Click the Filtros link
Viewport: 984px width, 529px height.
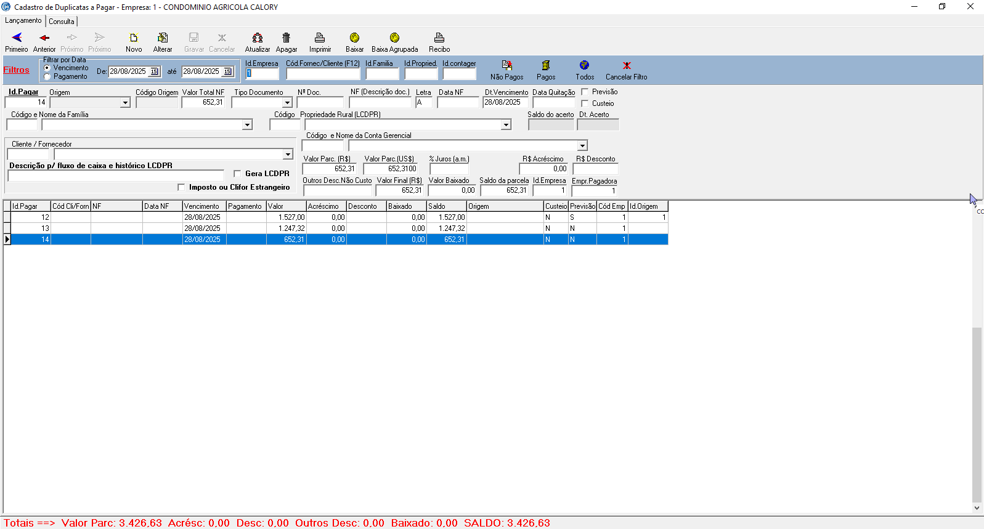coord(17,70)
